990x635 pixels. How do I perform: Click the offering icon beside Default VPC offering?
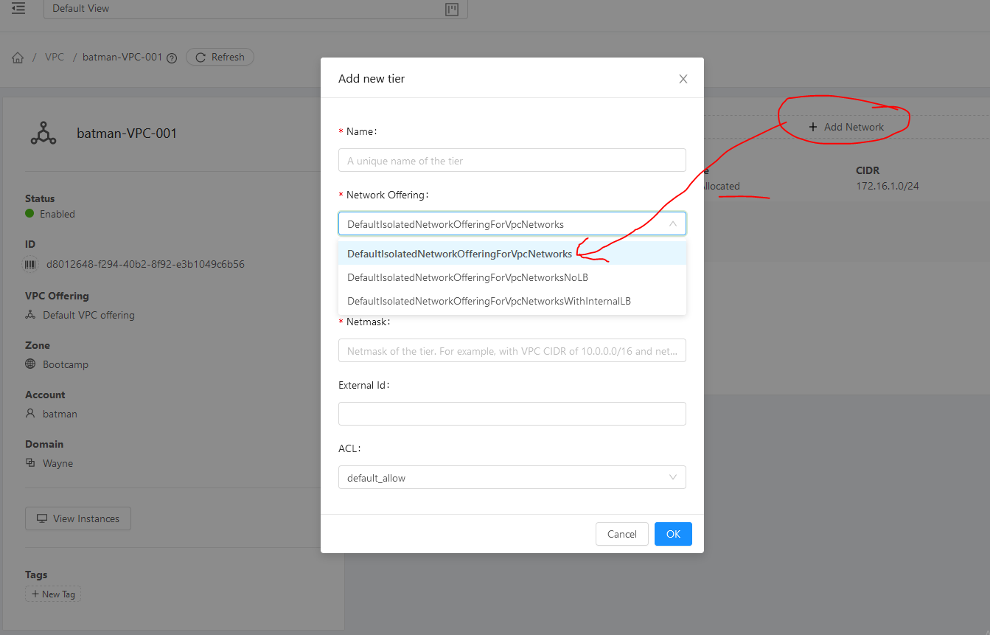(30, 315)
